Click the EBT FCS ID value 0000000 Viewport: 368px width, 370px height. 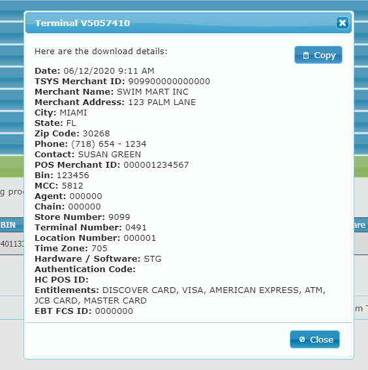[114, 311]
